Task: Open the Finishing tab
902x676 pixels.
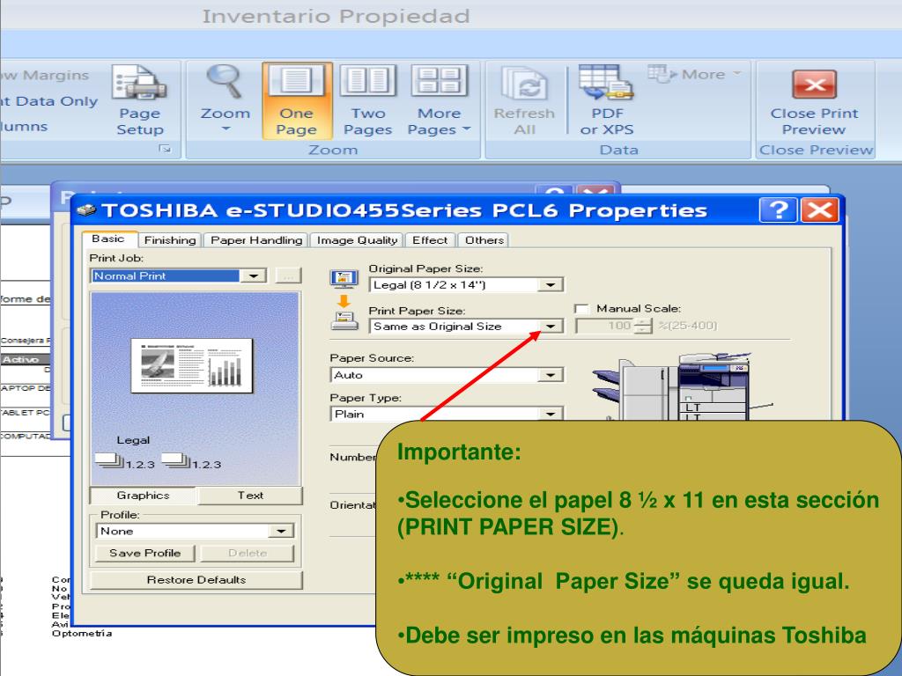Action: point(170,239)
